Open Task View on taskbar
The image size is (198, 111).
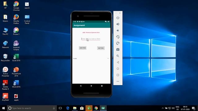point(60,108)
